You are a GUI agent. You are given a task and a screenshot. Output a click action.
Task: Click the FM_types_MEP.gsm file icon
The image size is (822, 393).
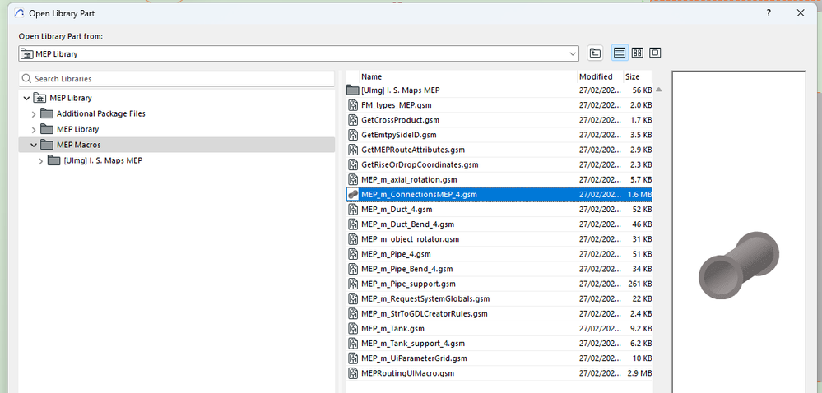(353, 105)
